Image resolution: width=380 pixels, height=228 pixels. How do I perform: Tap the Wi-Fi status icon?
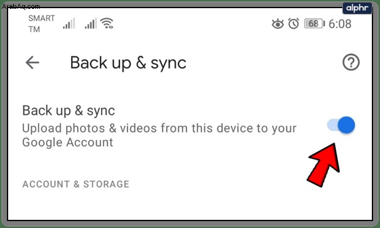[107, 23]
